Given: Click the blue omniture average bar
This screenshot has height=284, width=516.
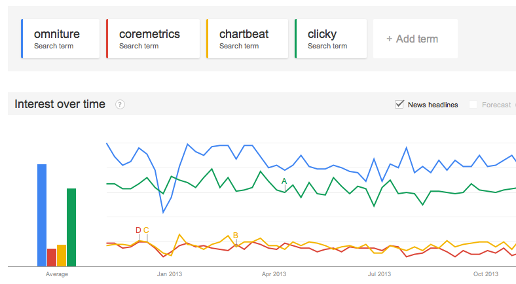Looking at the screenshot, I should coord(42,215).
